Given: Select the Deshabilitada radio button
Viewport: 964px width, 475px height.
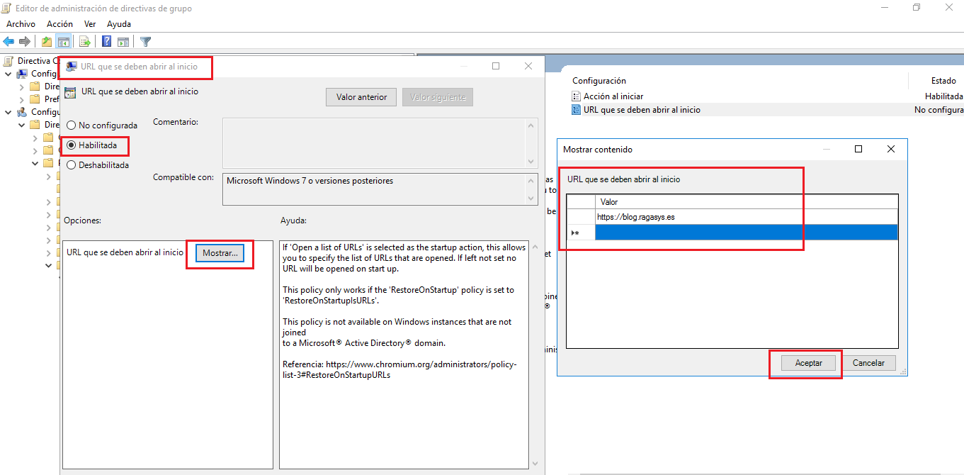Looking at the screenshot, I should pyautogui.click(x=70, y=164).
